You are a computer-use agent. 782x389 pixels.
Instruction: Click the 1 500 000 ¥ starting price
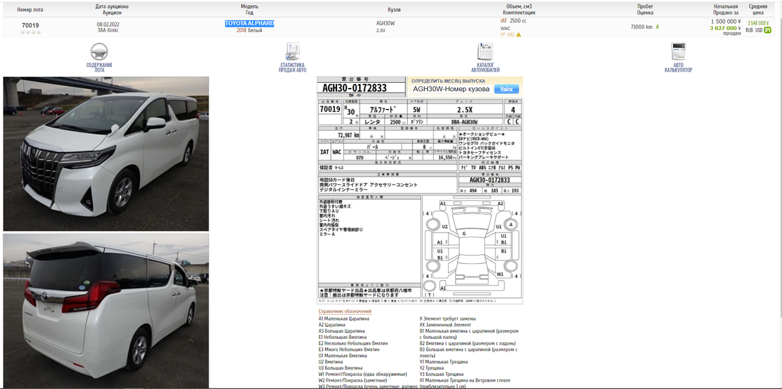[x=725, y=22]
